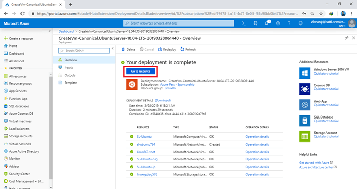Open SL-Ubuntu resource link
The width and height of the screenshot is (357, 189).
[144, 137]
